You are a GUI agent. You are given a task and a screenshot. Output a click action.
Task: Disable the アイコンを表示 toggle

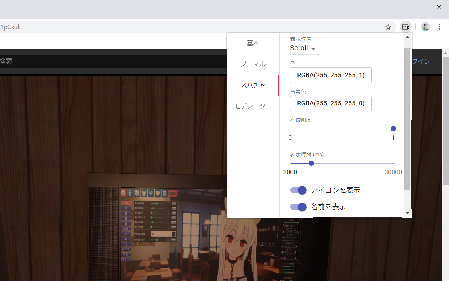pos(298,190)
